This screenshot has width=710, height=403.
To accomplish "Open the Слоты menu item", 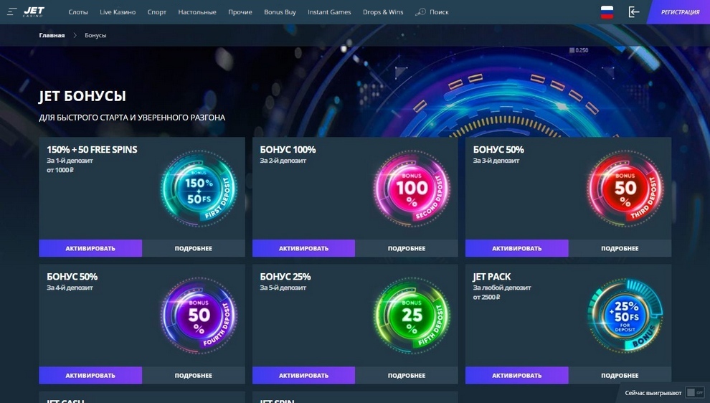I will (x=78, y=12).
